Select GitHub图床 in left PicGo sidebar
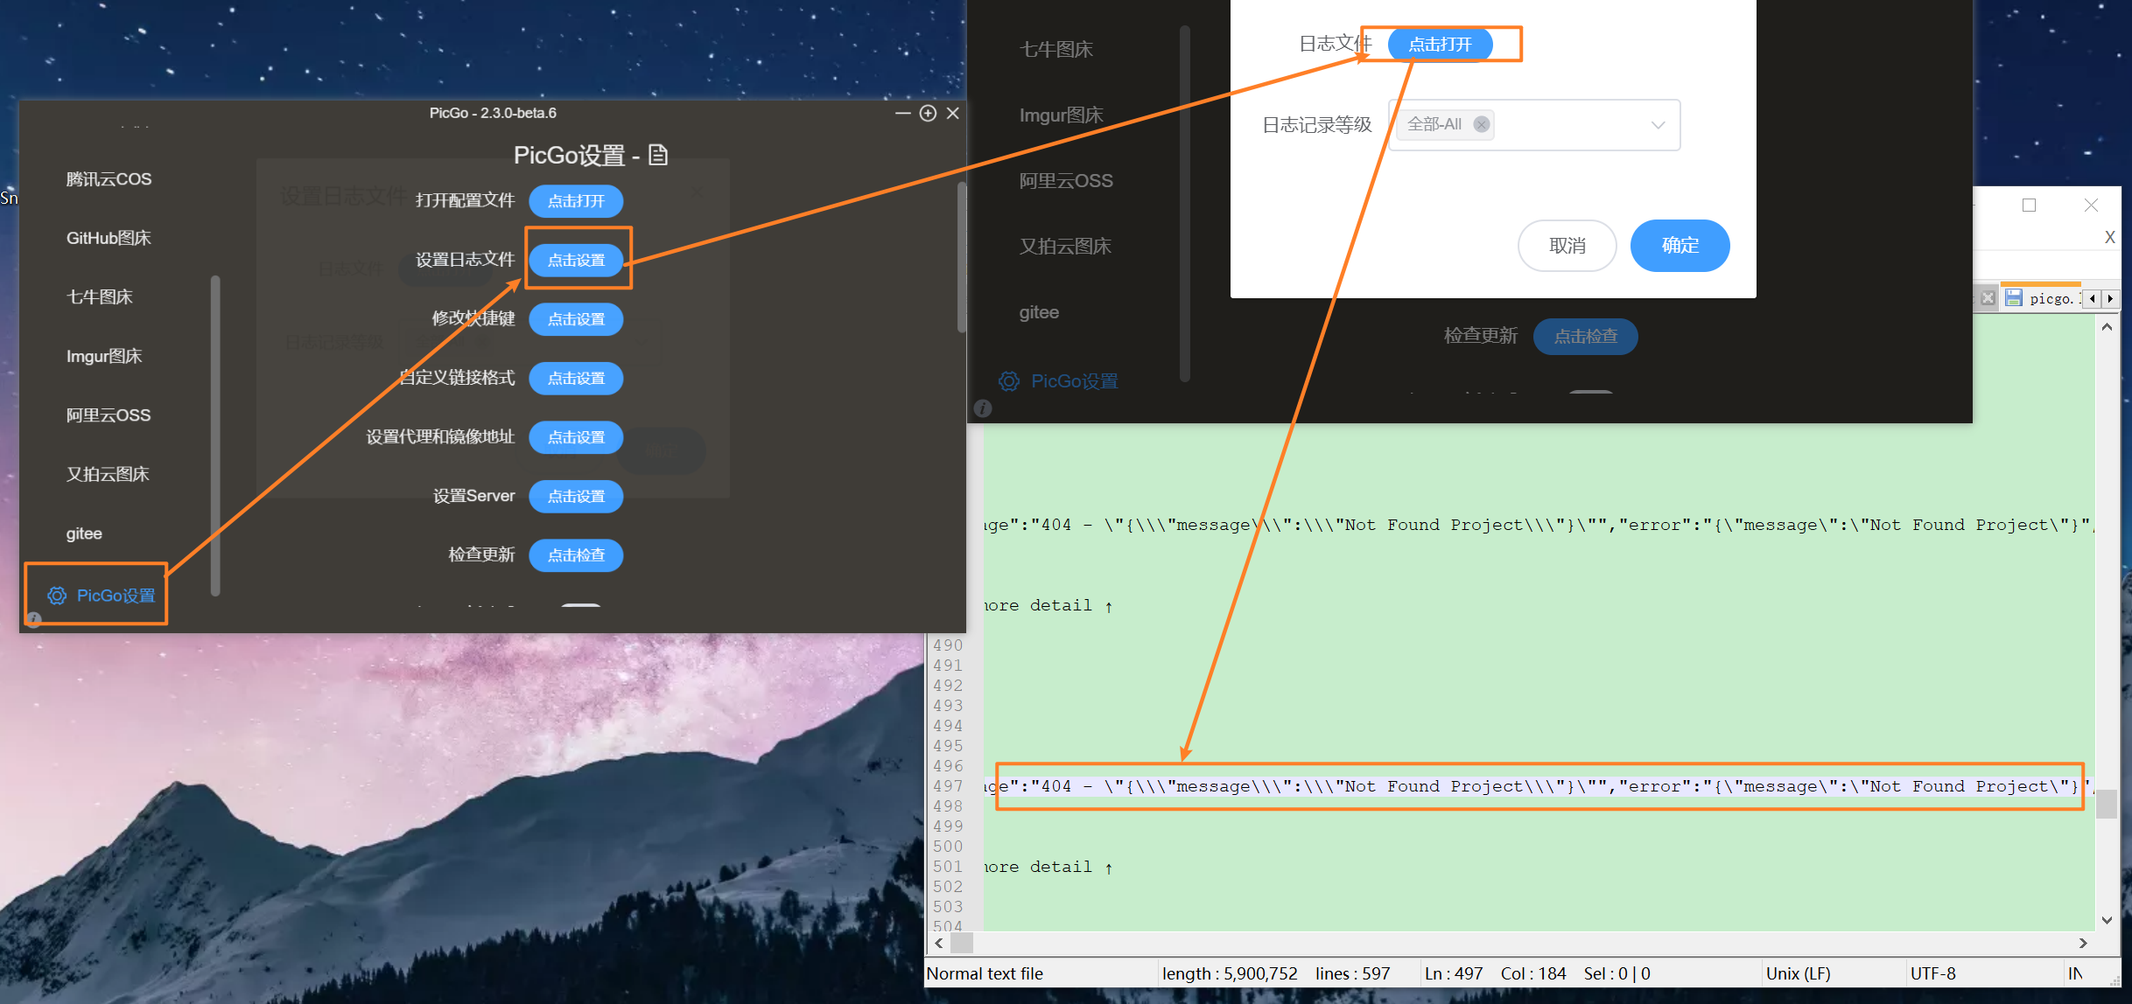This screenshot has width=2132, height=1004. tap(109, 238)
